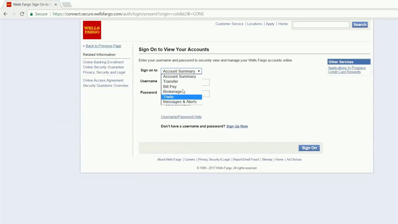Click inside the search input box
The image size is (398, 224).
click(x=321, y=25)
